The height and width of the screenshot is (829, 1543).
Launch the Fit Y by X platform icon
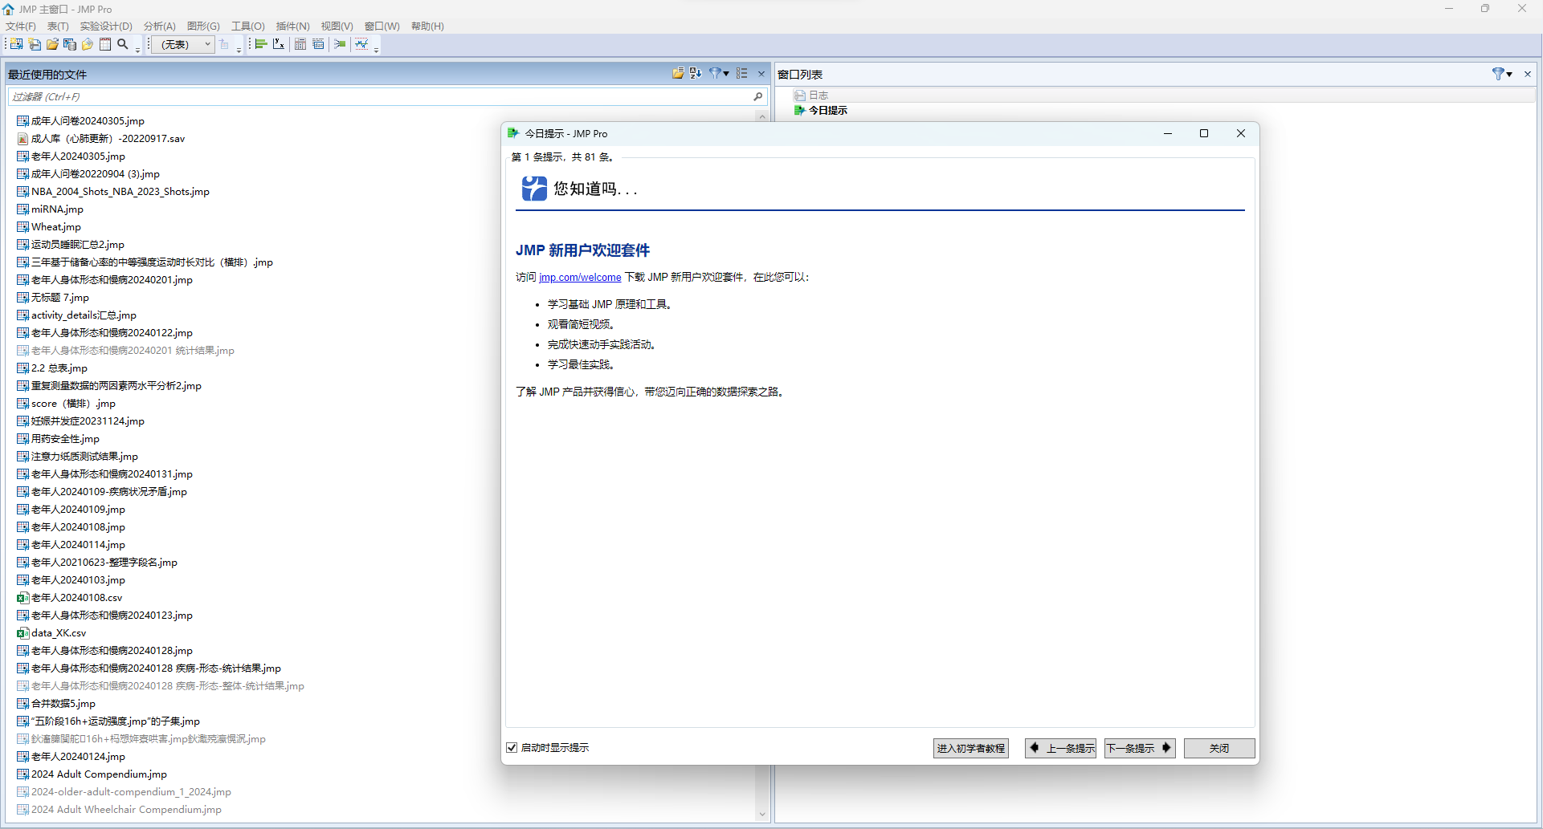[279, 44]
